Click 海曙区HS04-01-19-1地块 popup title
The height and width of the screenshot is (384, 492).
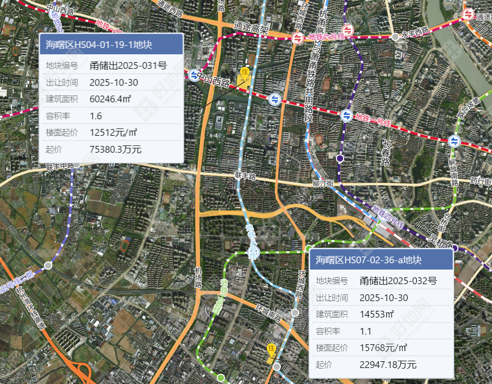(x=99, y=45)
